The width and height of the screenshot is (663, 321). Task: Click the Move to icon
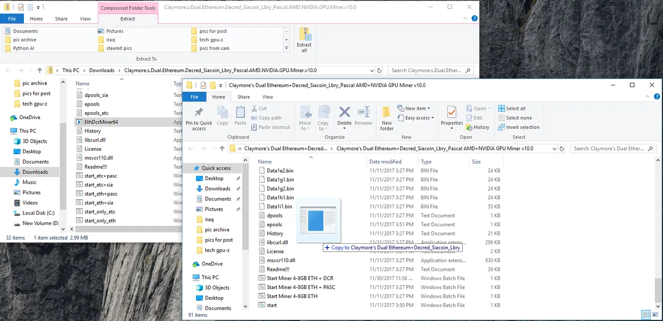pyautogui.click(x=305, y=113)
